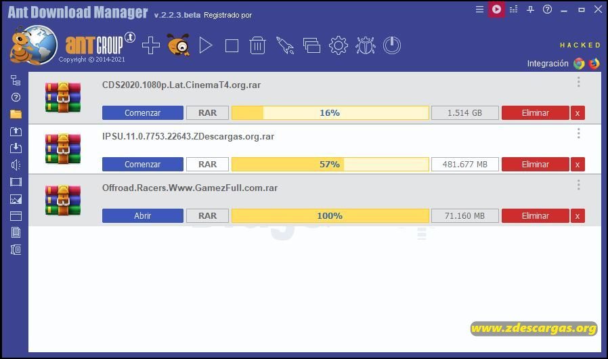Select the images picture sidebar icon
The height and width of the screenshot is (359, 608).
(16, 199)
